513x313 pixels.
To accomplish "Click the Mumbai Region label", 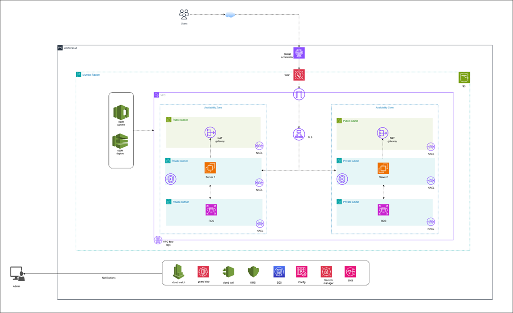I will coord(91,75).
